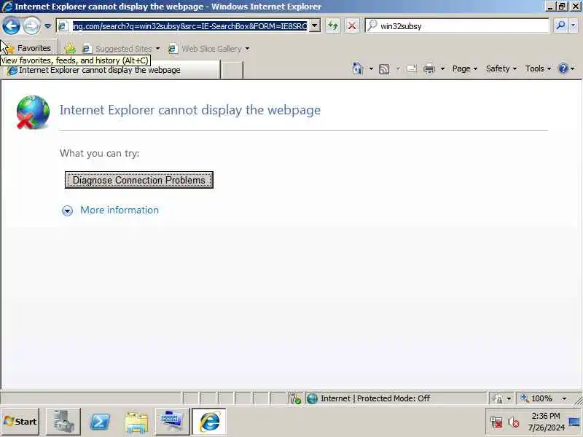Switch to Internet Explorer taskbar icon
Image resolution: width=583 pixels, height=437 pixels.
pos(209,422)
